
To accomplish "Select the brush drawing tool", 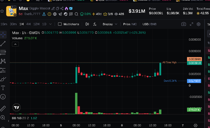I will point(3,79).
